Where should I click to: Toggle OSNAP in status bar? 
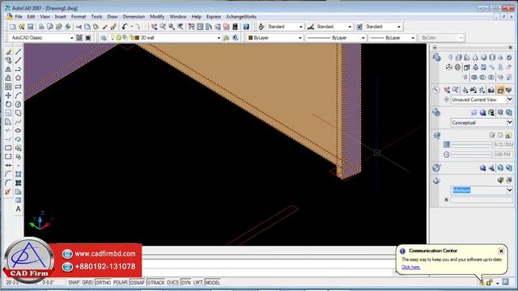(x=138, y=282)
